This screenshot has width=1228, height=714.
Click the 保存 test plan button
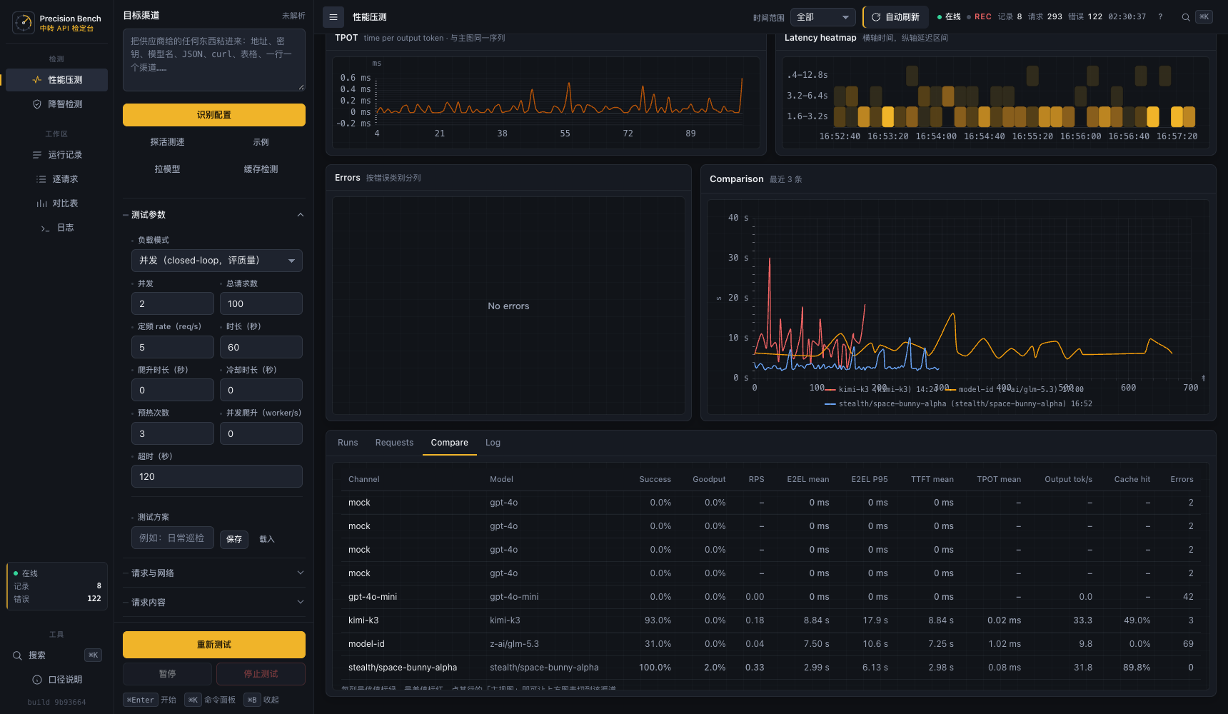click(x=234, y=539)
